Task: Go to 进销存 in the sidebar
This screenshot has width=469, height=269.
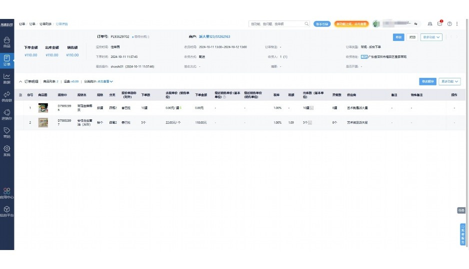Action: pos(7,114)
